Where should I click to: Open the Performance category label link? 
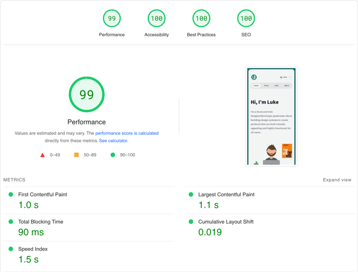(111, 35)
